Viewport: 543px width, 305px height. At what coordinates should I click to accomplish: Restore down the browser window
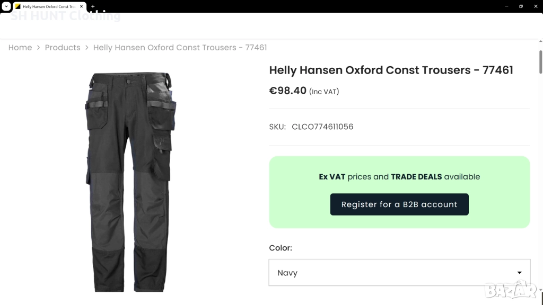[x=521, y=6]
